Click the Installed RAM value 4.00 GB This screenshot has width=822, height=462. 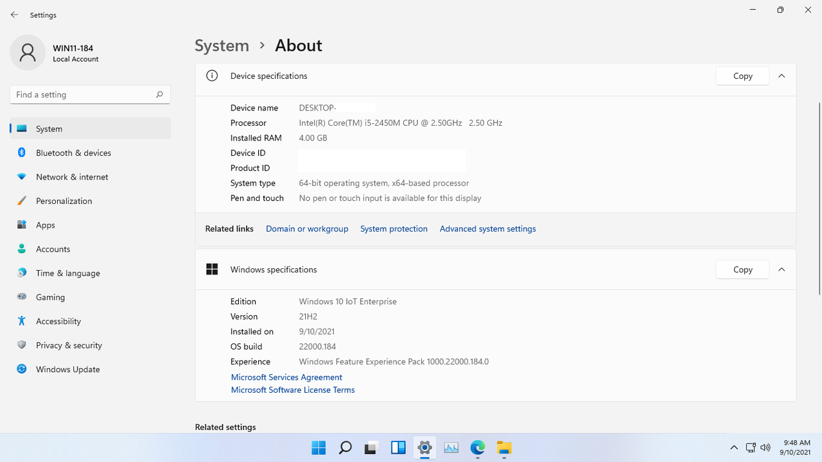pyautogui.click(x=313, y=138)
